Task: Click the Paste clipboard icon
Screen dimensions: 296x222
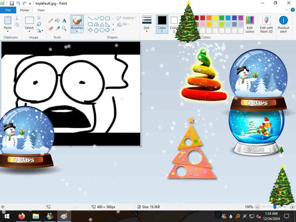Action: click(x=8, y=20)
